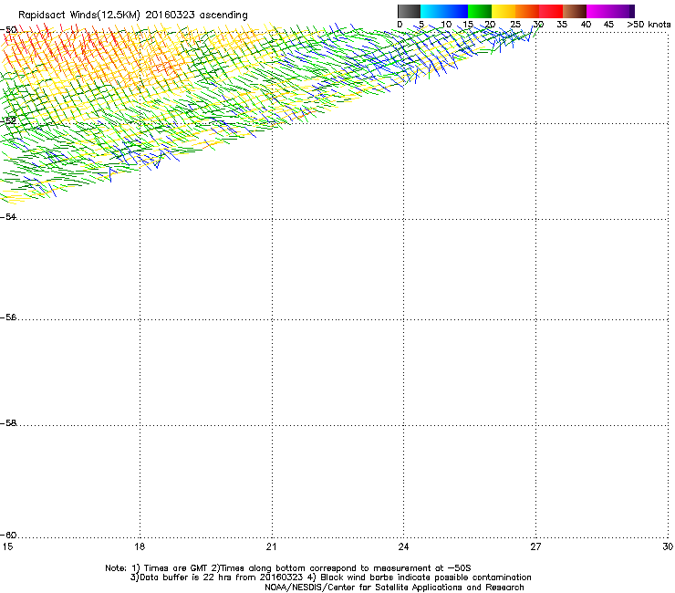Viewport: 675px width, 593px height.
Task: Select the '-54' latitude axis label
Action: (x=8, y=216)
